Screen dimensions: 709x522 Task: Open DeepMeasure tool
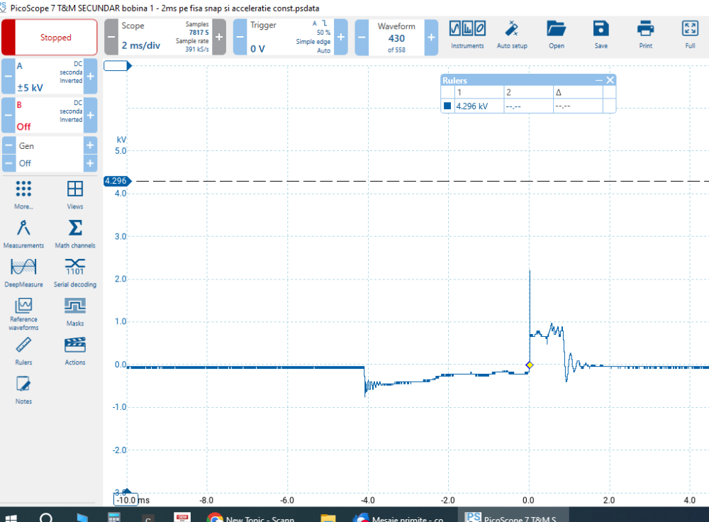[x=23, y=272]
